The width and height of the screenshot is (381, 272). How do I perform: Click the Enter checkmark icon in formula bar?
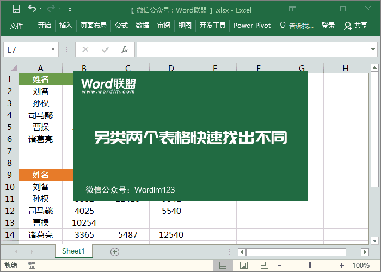coord(105,50)
